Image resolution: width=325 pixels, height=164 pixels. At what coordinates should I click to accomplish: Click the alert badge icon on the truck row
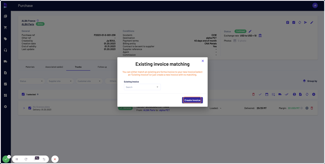pyautogui.click(x=307, y=108)
